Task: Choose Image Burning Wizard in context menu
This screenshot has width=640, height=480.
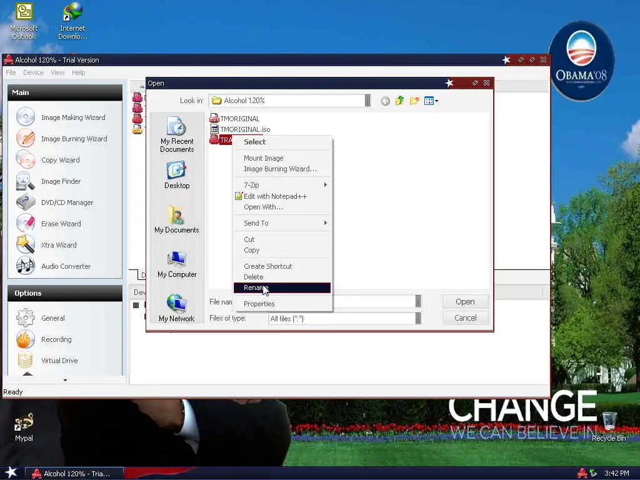Action: [282, 169]
